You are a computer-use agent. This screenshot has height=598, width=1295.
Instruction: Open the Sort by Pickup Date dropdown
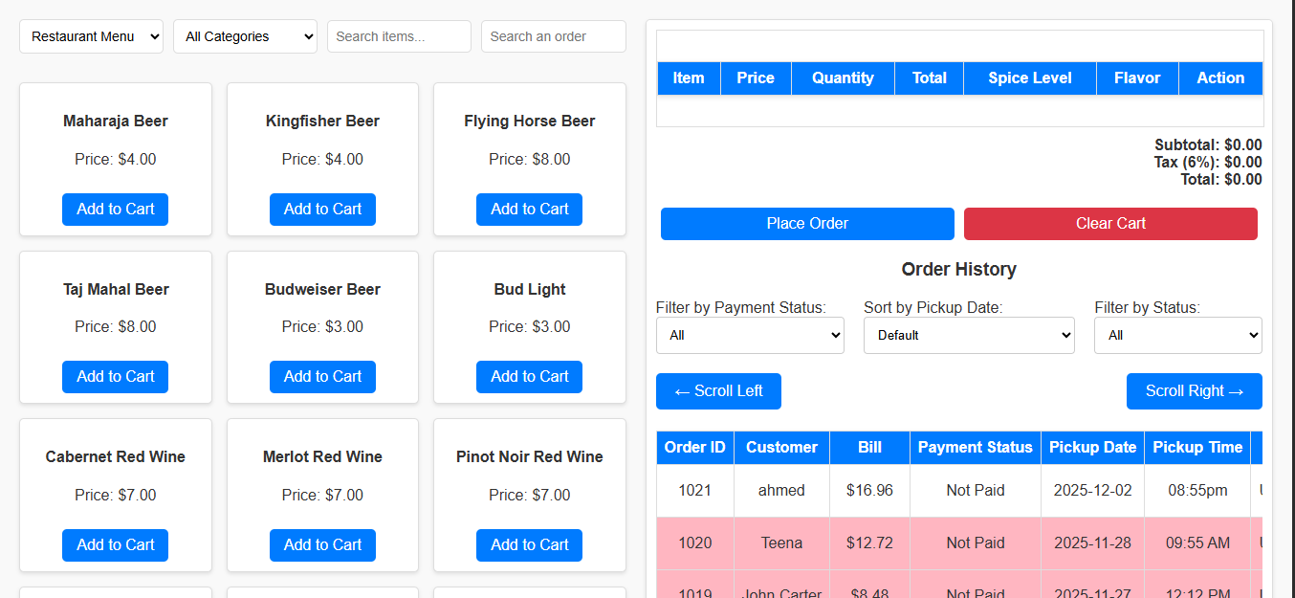[x=969, y=335]
